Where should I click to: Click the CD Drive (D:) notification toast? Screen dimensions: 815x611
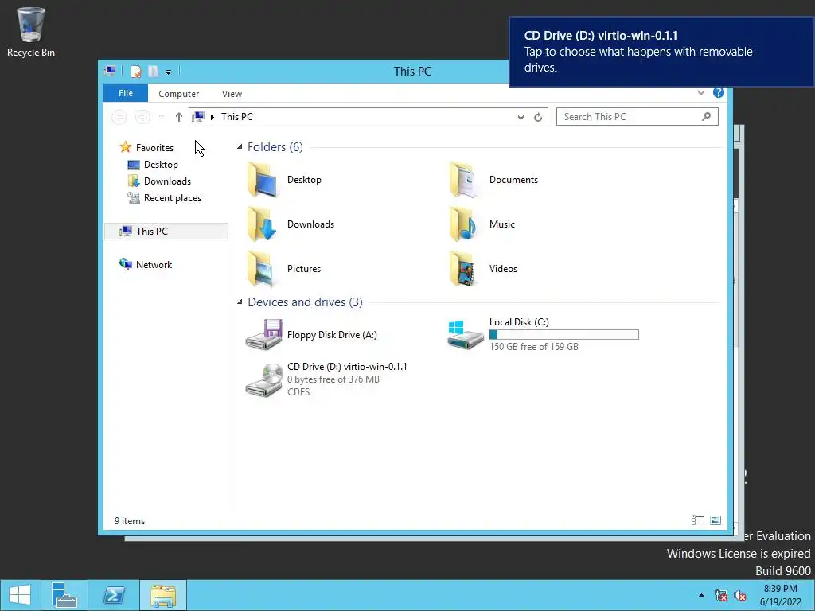pyautogui.click(x=661, y=52)
